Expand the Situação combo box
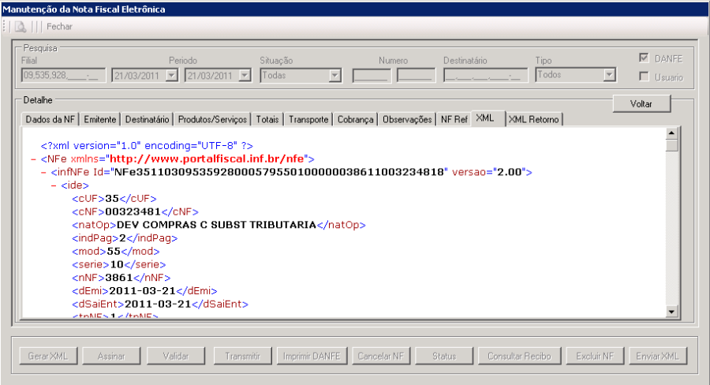This screenshot has width=710, height=385. click(x=334, y=75)
